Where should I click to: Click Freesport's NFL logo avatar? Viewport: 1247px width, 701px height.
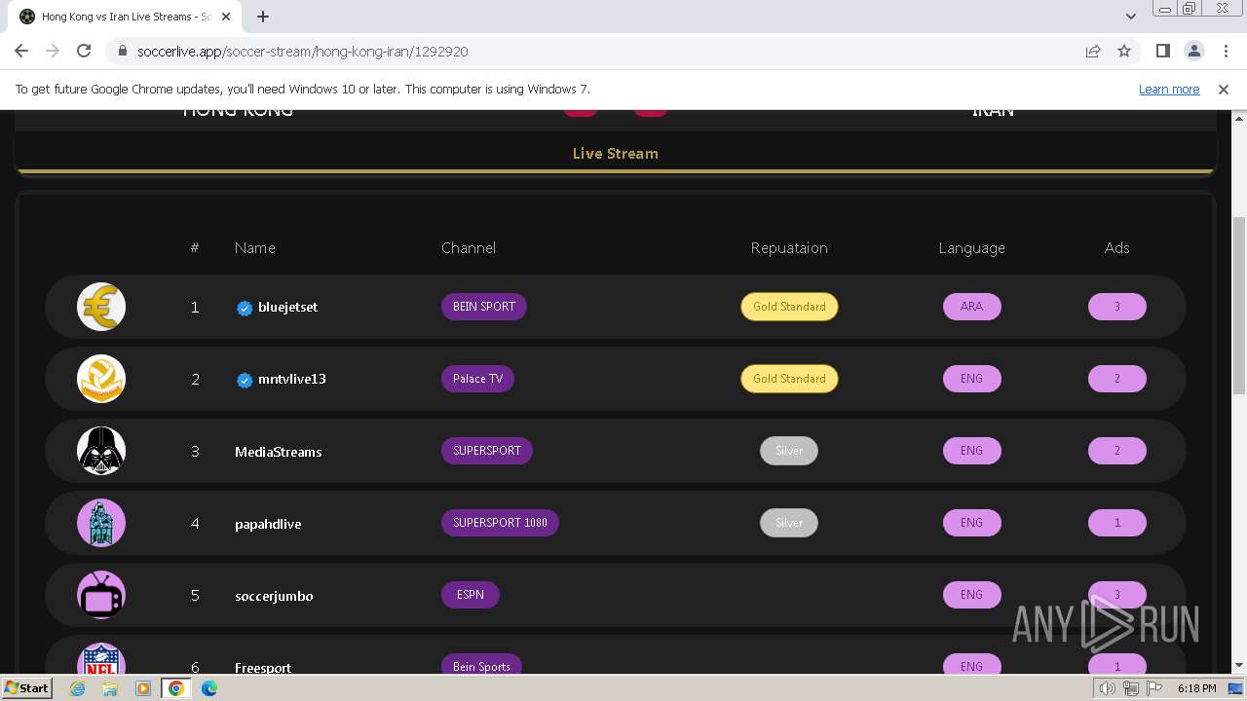[101, 658]
